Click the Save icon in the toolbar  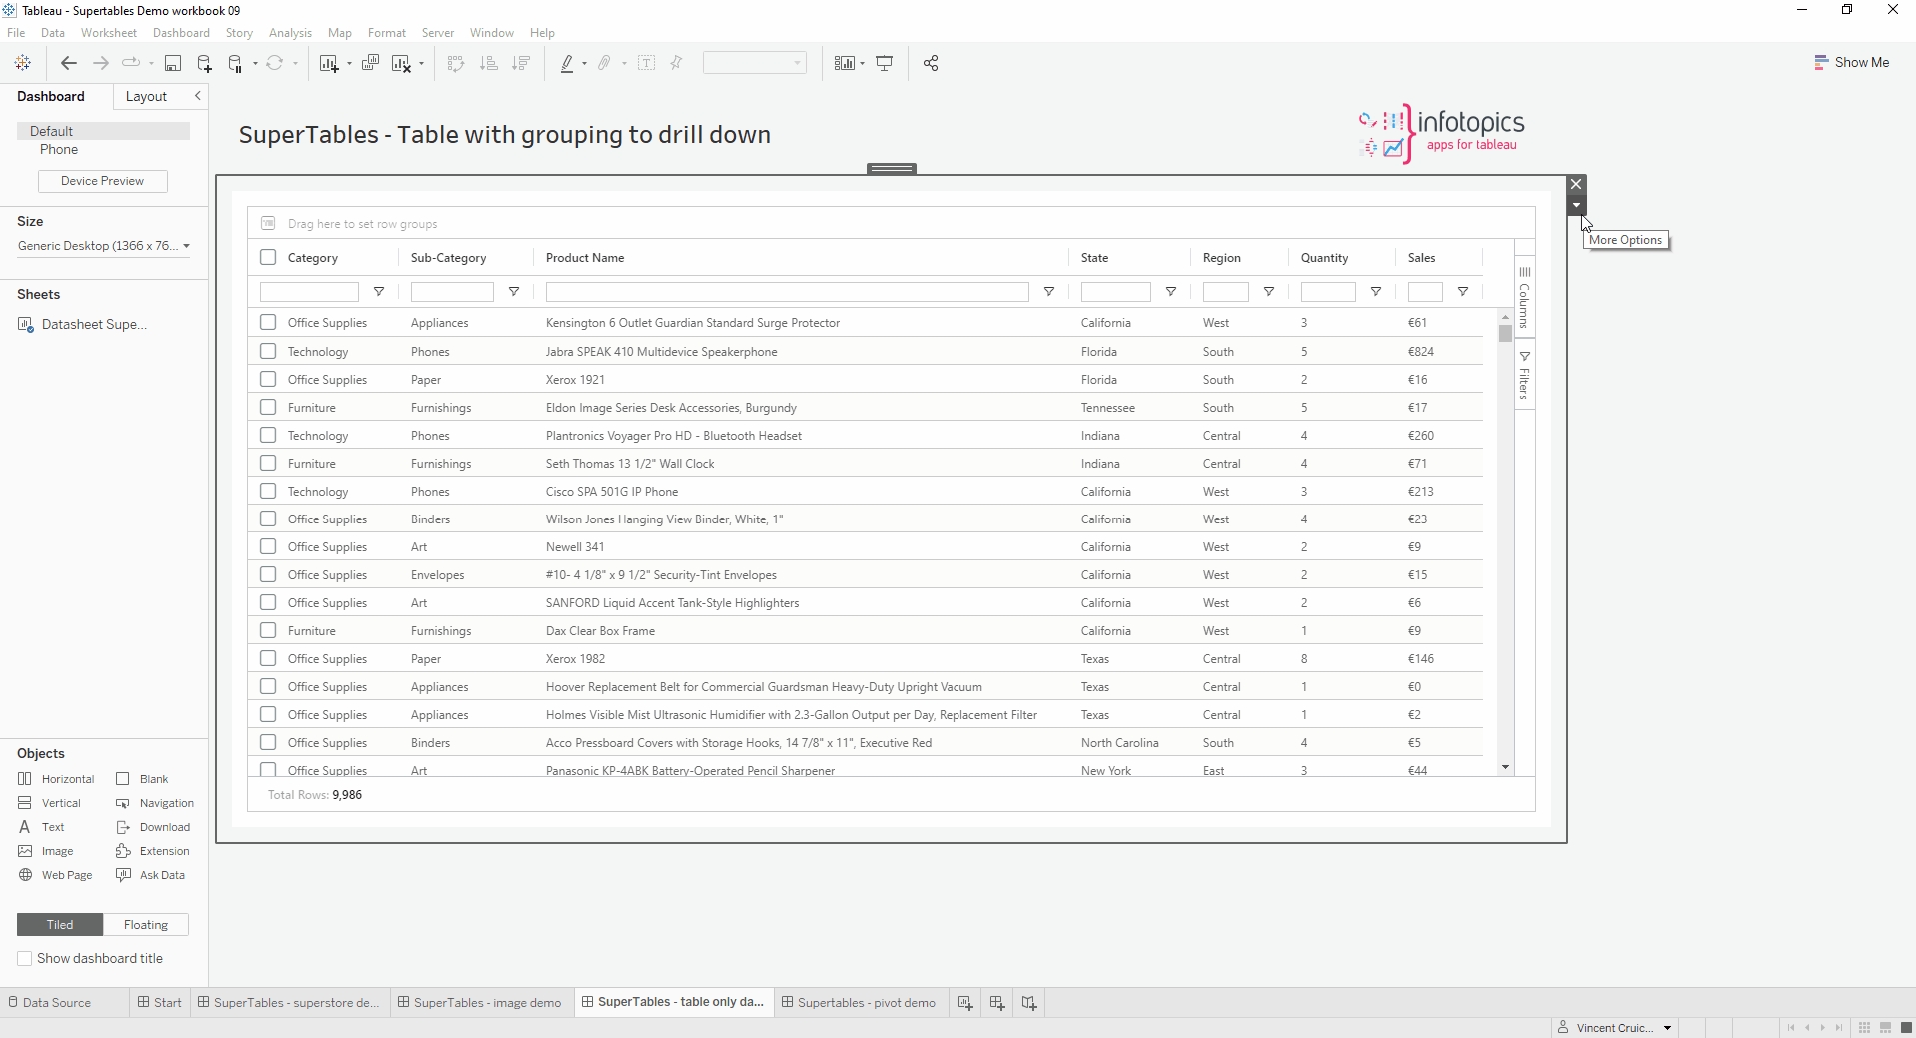click(x=172, y=63)
